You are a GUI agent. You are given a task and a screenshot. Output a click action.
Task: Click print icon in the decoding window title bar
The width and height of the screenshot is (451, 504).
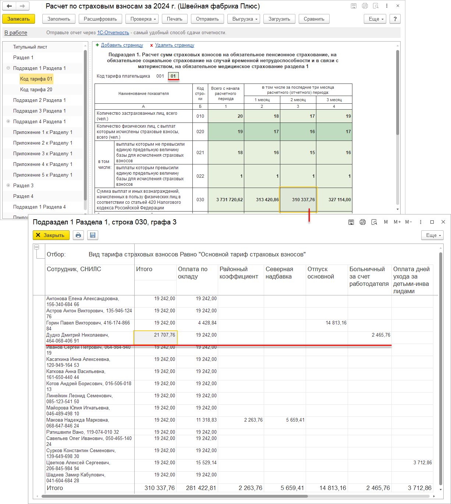point(363,222)
